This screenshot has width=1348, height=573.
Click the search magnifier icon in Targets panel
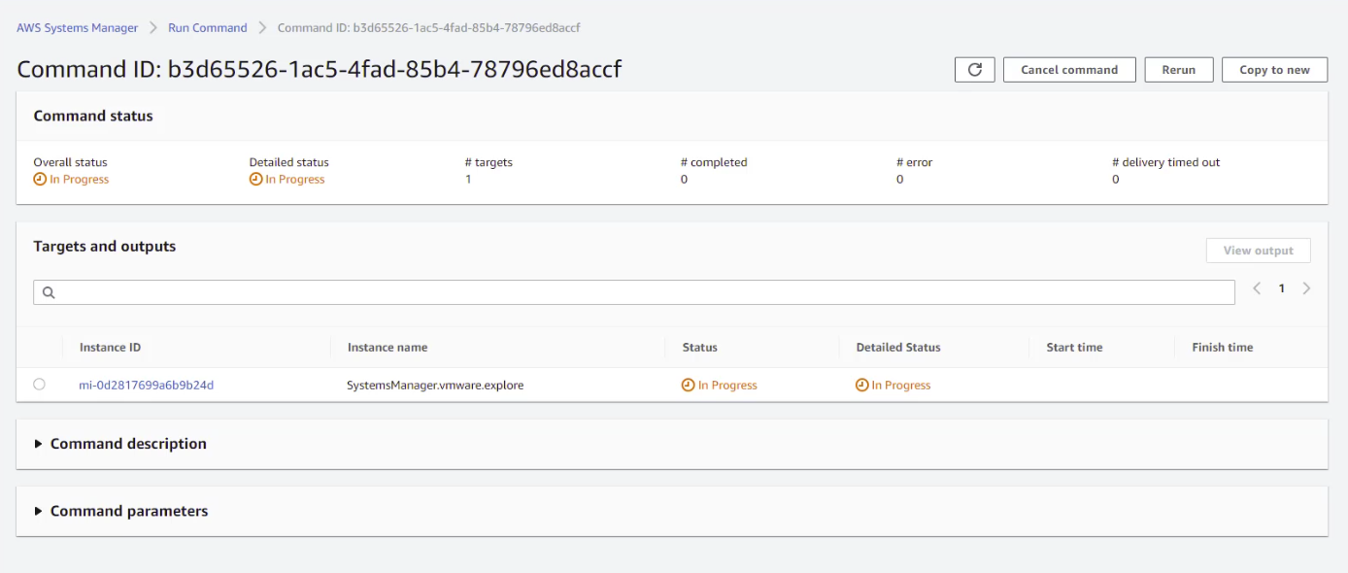pos(50,291)
